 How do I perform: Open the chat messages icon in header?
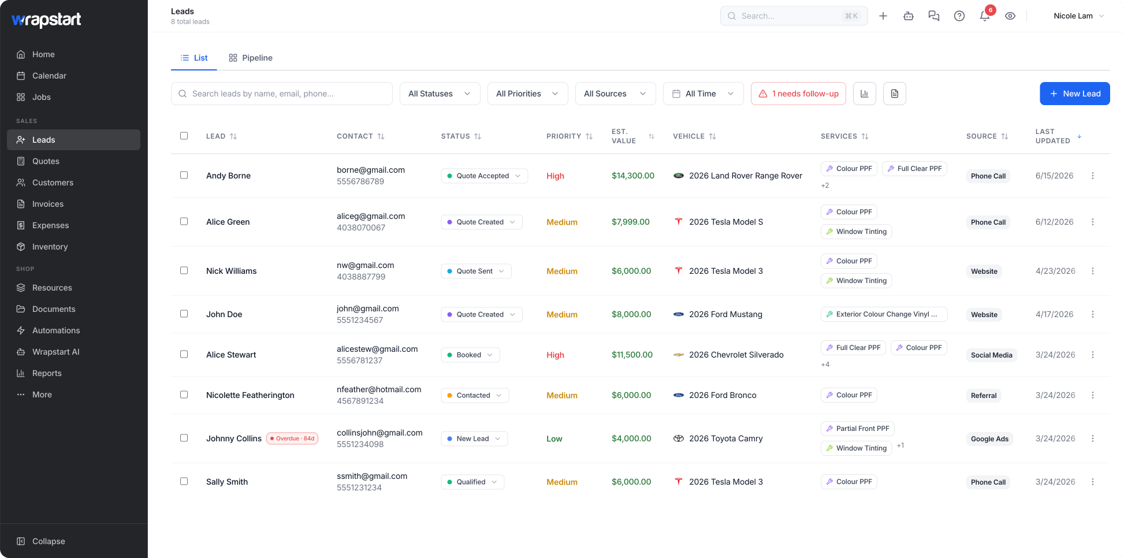coord(934,16)
